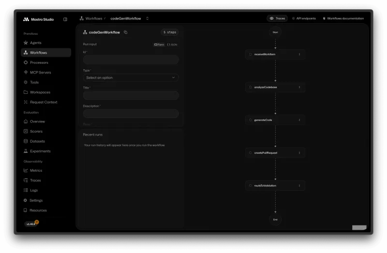Image resolution: width=387 pixels, height=253 pixels.
Task: Click the Settings gear icon
Action: tap(26, 200)
